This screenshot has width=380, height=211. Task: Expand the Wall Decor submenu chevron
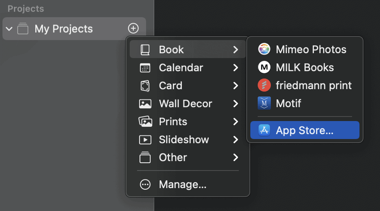click(236, 103)
